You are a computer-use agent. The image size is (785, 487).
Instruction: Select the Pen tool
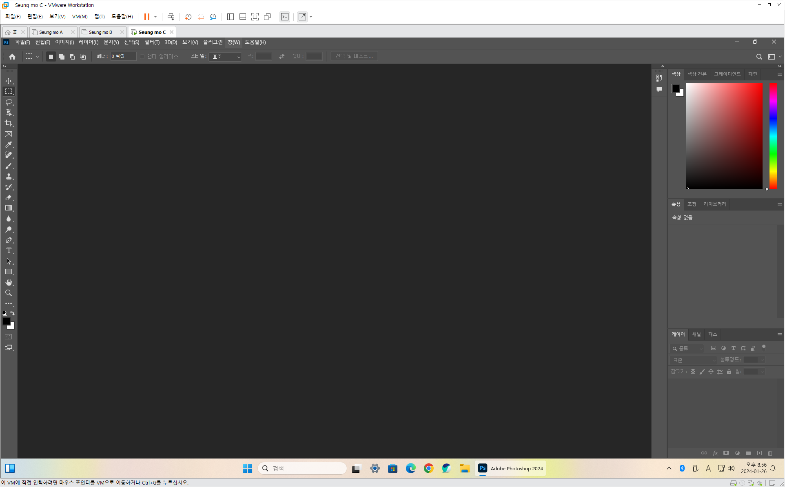coord(9,240)
